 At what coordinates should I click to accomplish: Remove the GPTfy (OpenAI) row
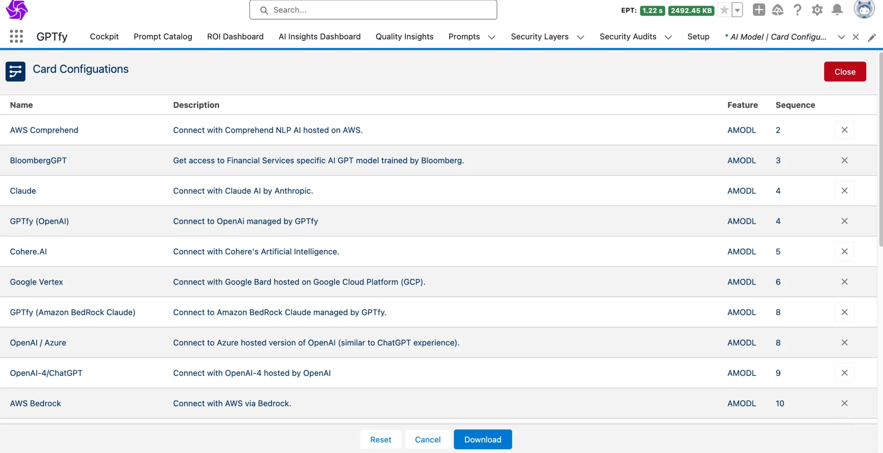coord(845,221)
